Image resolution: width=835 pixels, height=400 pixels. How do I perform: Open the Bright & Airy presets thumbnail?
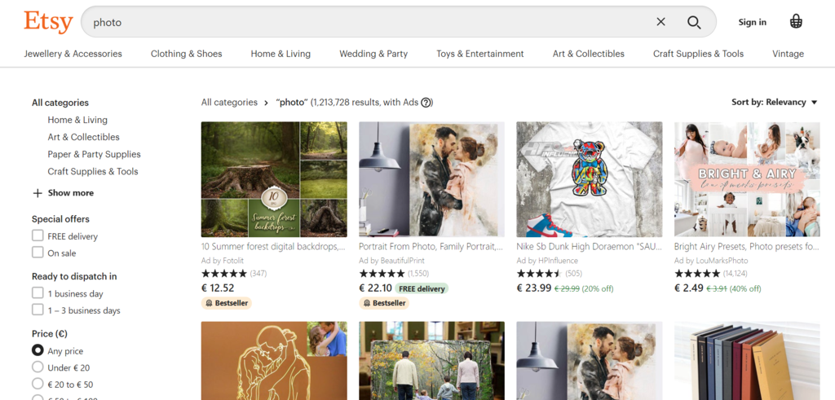747,179
